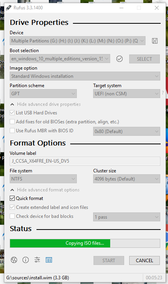
Task: Click the CANCEL button
Action: coord(144,260)
